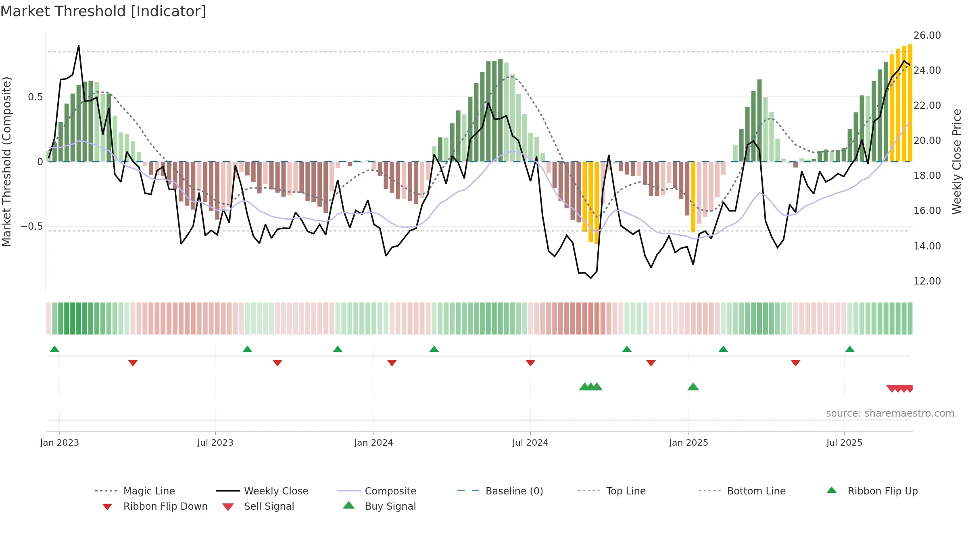The height and width of the screenshot is (544, 968).
Task: Click the Market Threshold [Indicator] title
Action: (x=103, y=11)
